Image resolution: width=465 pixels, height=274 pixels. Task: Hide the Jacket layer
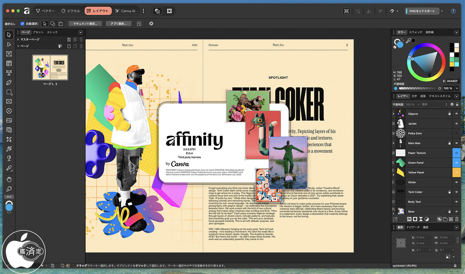coord(456,124)
